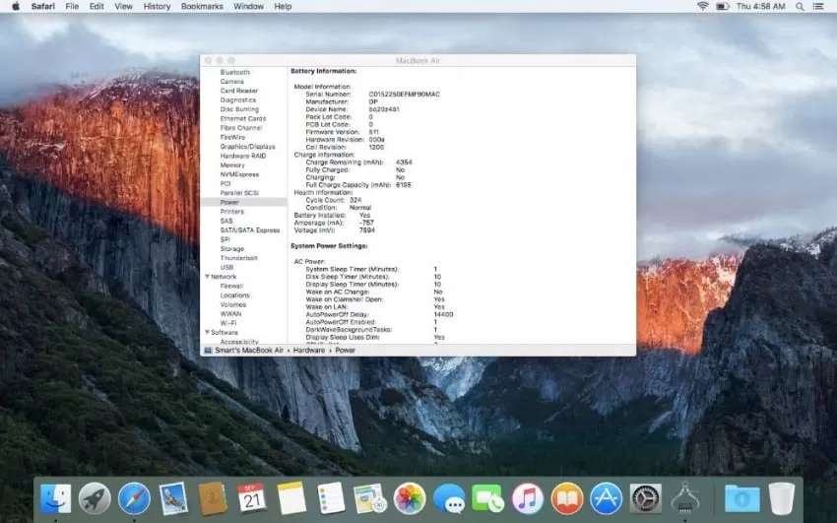The image size is (837, 523).
Task: Open the Apple menu
Action: point(16,7)
